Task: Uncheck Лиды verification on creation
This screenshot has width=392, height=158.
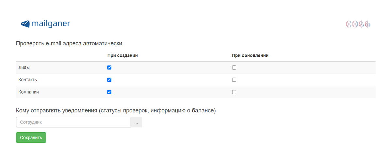Action: [x=109, y=67]
